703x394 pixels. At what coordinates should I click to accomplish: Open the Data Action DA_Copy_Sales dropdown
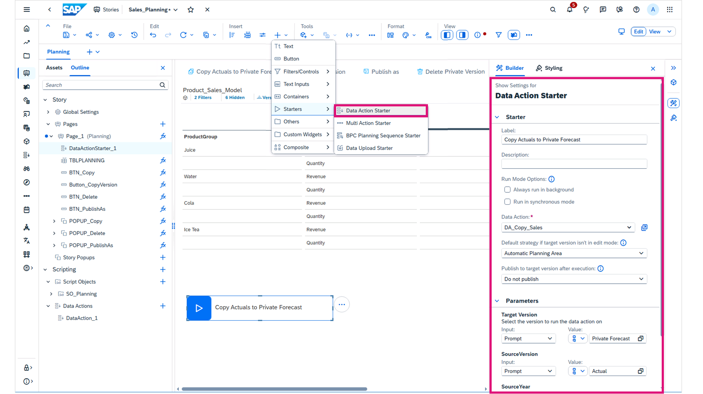point(568,228)
